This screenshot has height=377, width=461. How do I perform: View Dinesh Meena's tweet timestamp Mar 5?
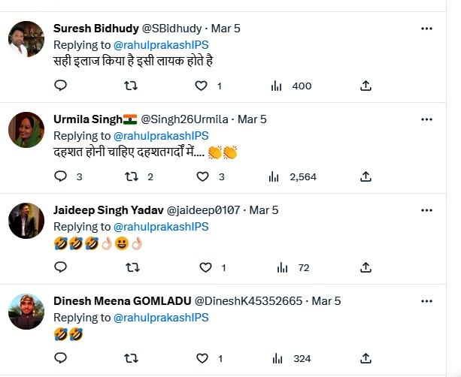point(326,301)
